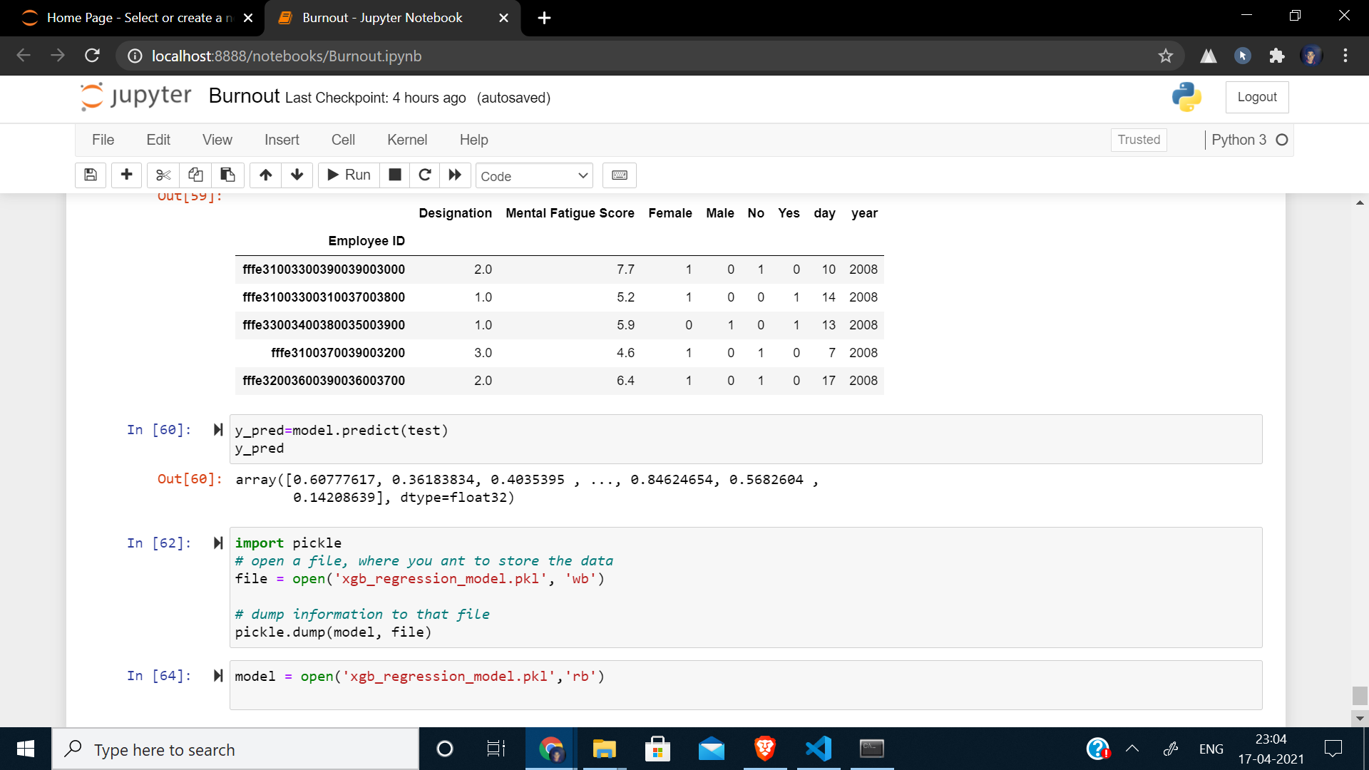The width and height of the screenshot is (1369, 770).
Task: Interrupt the kernel with stop icon
Action: [395, 175]
